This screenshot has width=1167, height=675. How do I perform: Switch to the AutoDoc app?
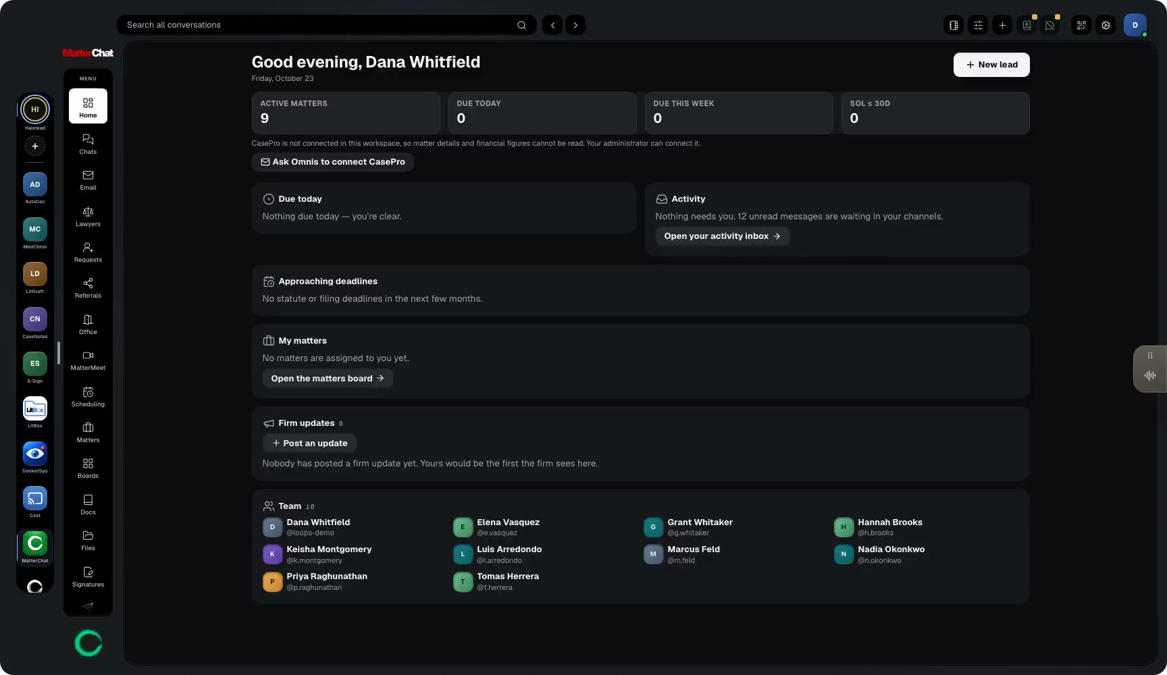click(35, 184)
